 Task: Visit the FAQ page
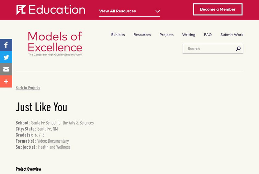coord(208,35)
